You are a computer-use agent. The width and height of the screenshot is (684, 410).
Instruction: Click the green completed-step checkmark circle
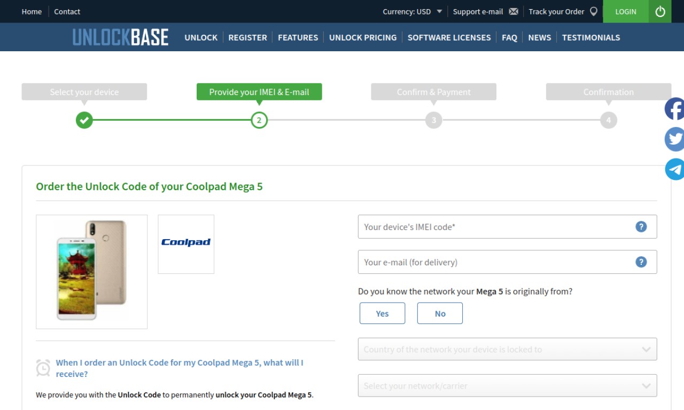coord(84,120)
